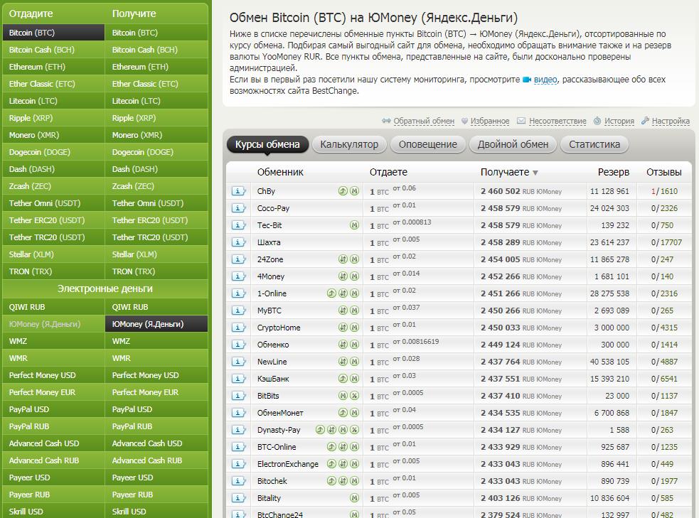Screen dimensions: 699x518
Task: Open the Обратный обмен link
Action: (424, 121)
